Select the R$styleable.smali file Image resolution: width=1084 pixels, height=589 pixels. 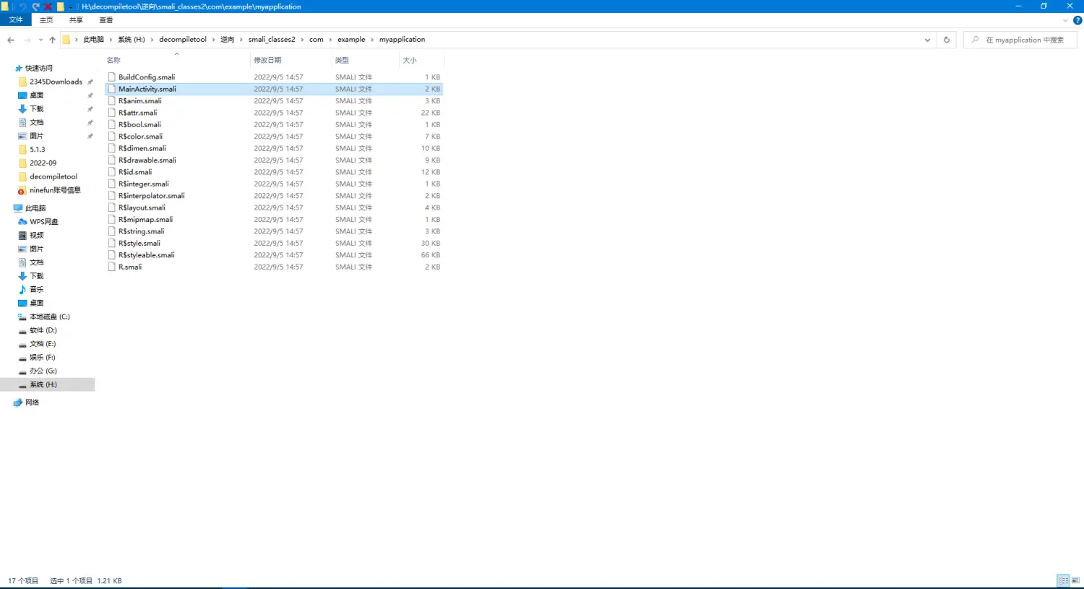point(146,255)
